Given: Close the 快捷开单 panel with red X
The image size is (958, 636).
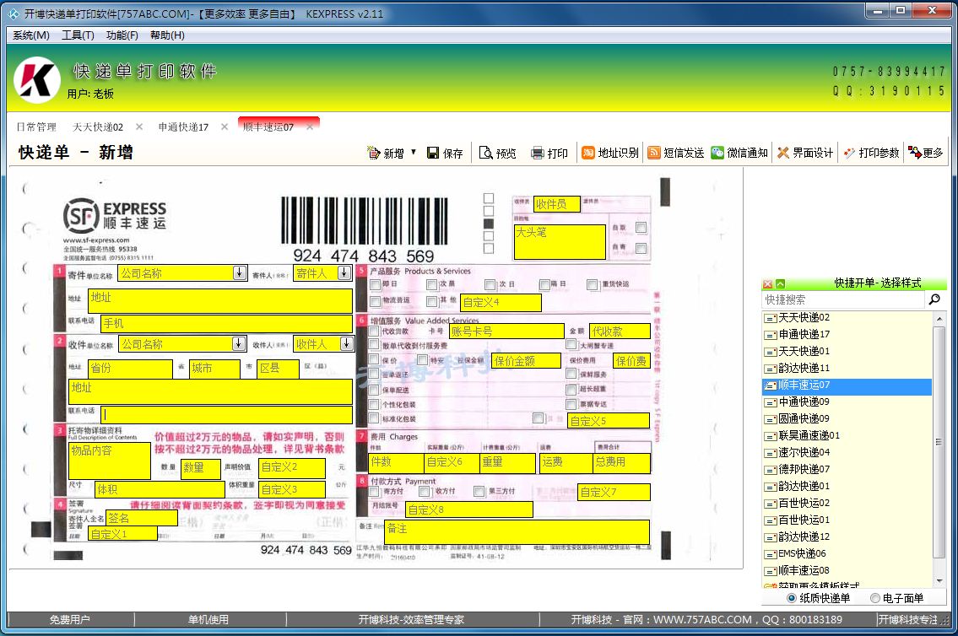Looking at the screenshot, I should [767, 283].
